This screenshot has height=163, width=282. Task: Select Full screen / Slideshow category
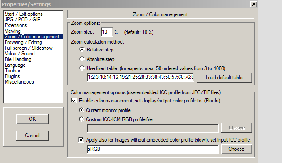(29, 48)
